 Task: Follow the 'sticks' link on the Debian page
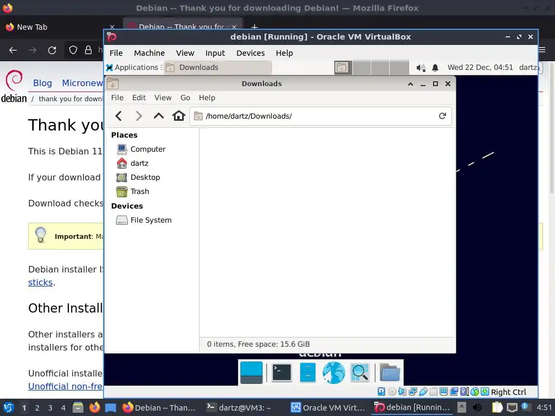[40, 282]
